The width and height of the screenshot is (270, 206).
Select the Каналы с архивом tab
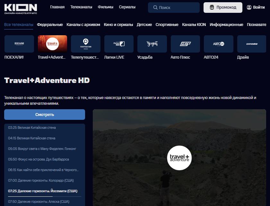[x=83, y=25]
